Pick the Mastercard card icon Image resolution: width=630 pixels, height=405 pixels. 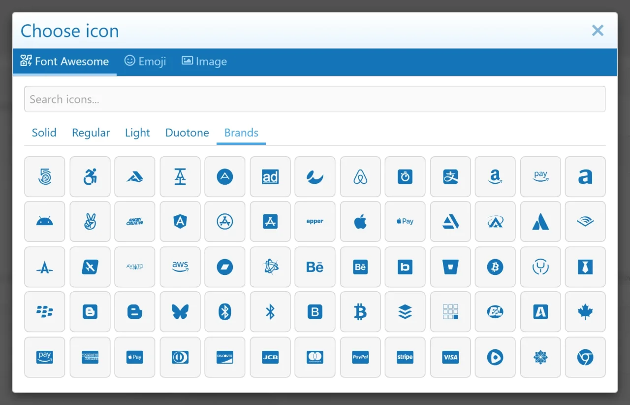pos(315,357)
